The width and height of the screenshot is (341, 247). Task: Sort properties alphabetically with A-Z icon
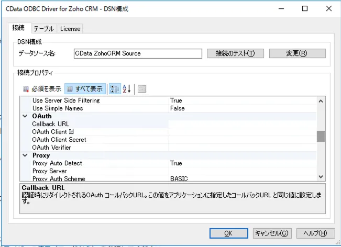[127, 89]
